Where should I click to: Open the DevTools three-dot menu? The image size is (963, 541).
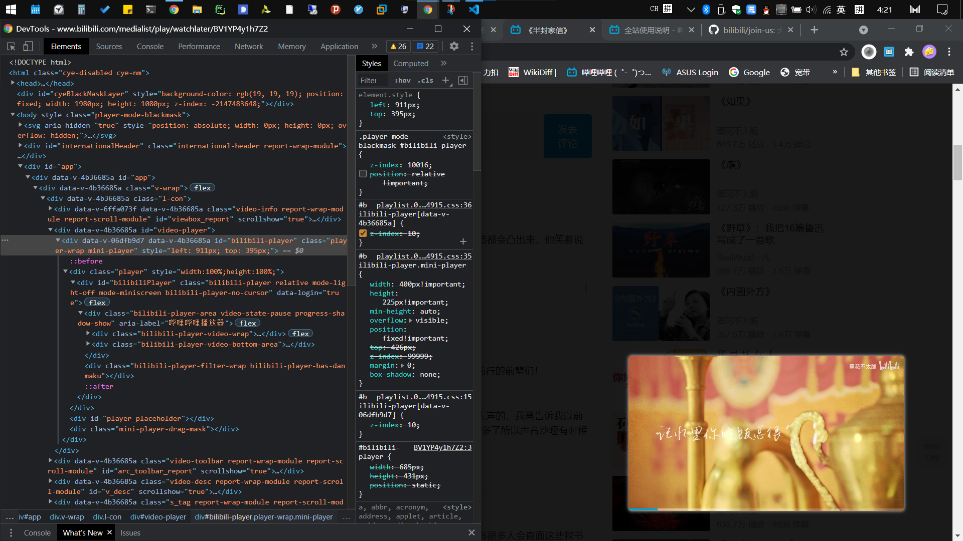coord(471,46)
